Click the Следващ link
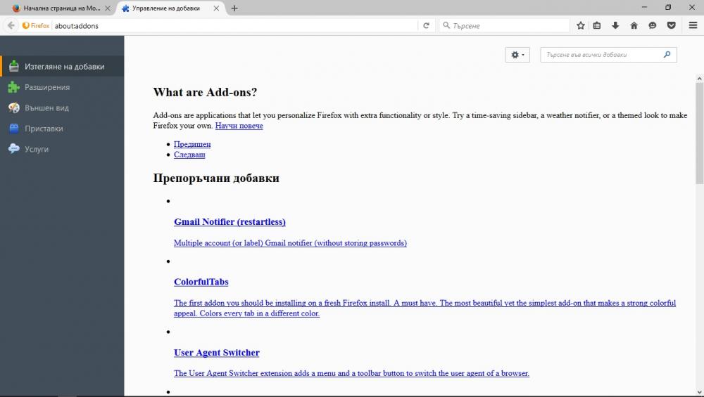 point(189,155)
